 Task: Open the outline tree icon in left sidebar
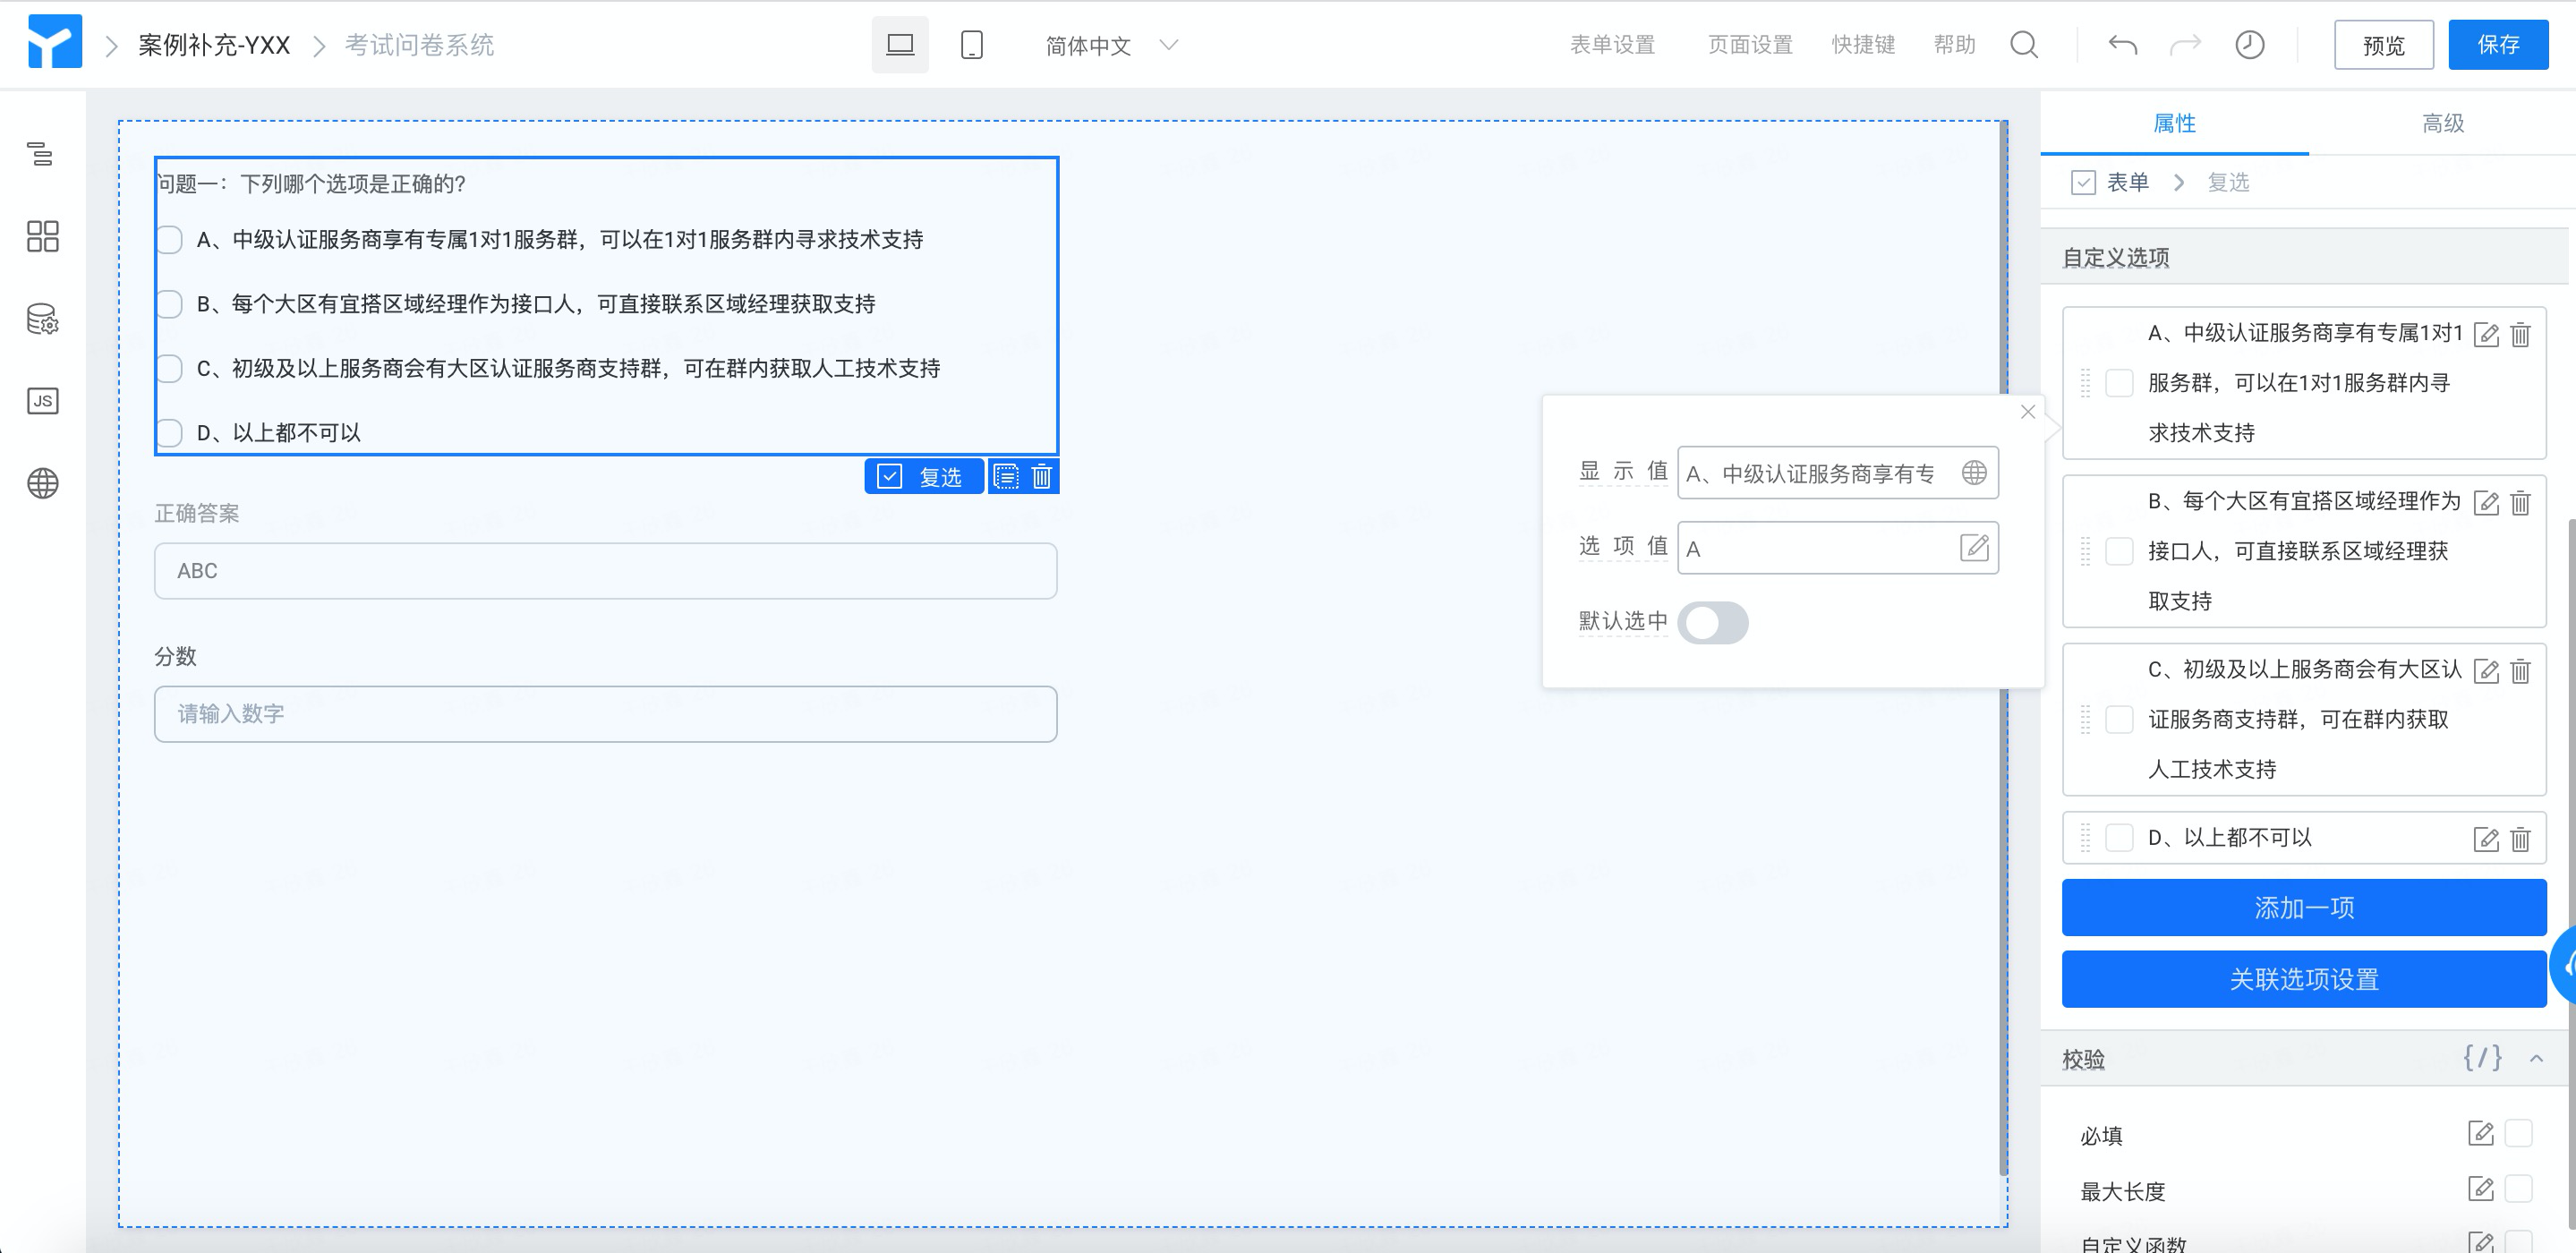point(41,154)
